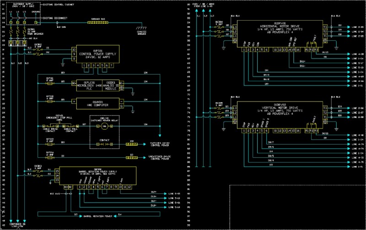This screenshot has width=366, height=230.
Task: Click terminal 8 on the control power supply
Action: click(74, 59)
